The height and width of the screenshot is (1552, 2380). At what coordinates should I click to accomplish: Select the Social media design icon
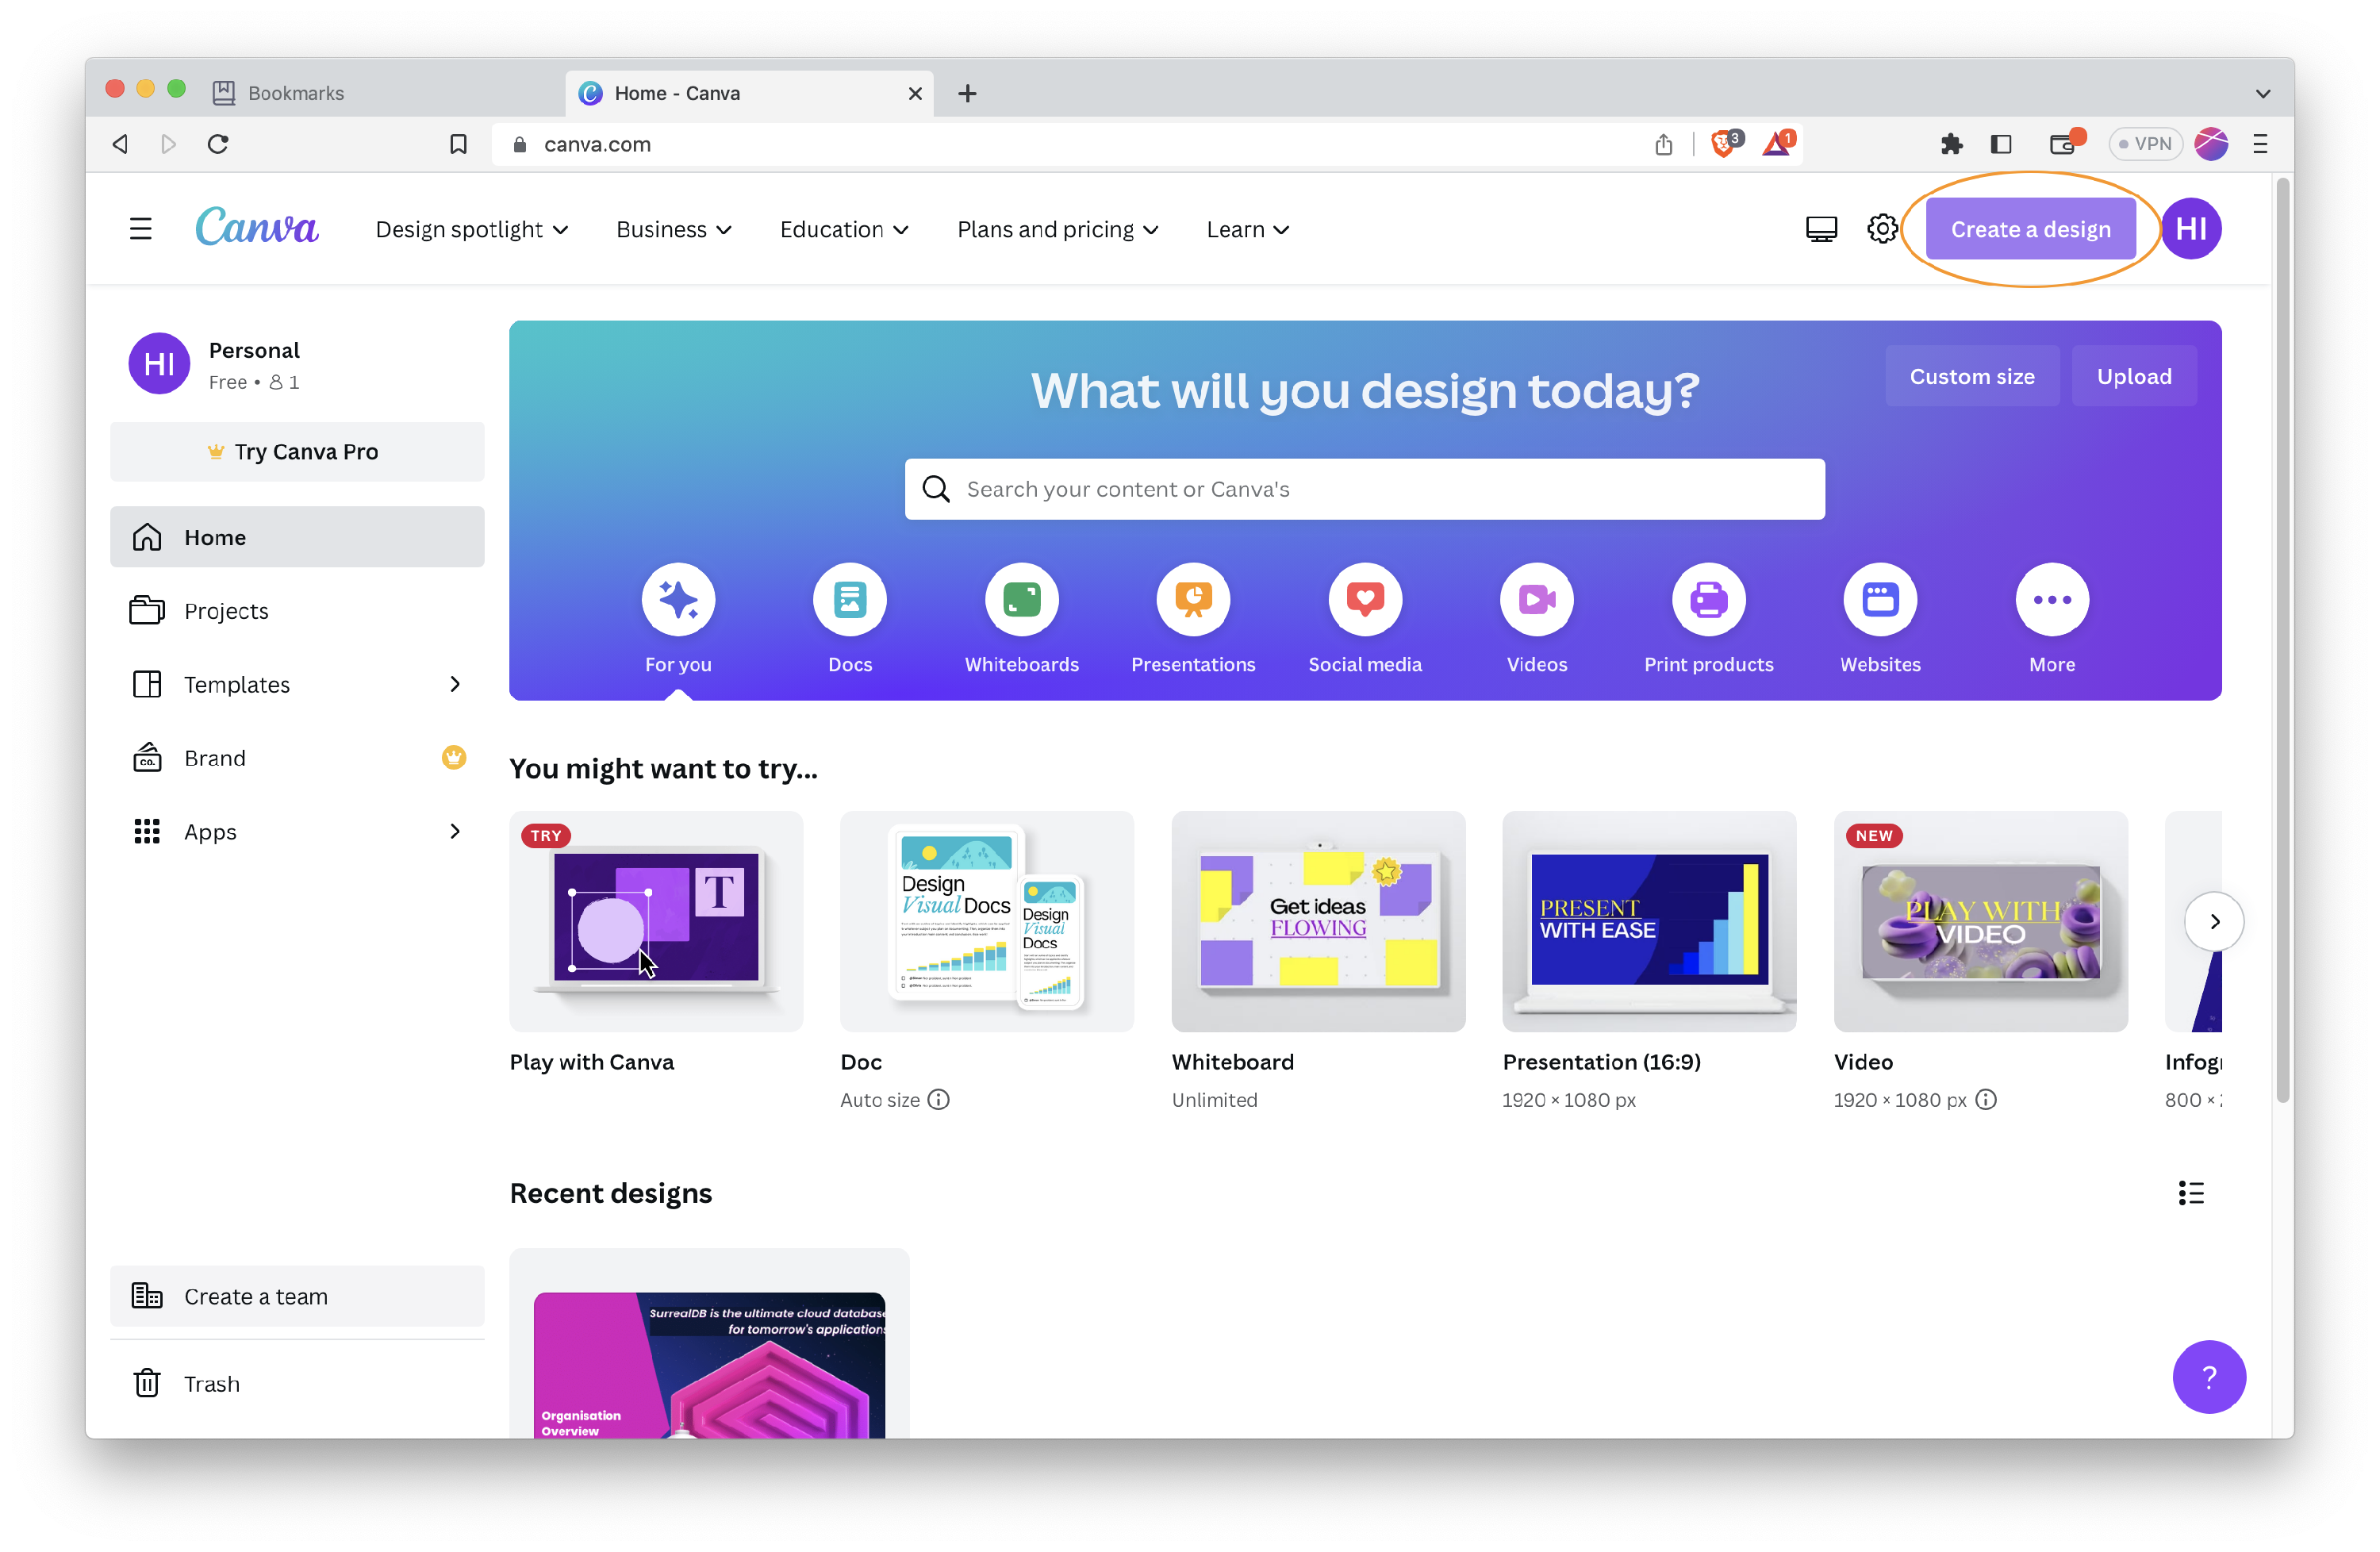pos(1365,600)
